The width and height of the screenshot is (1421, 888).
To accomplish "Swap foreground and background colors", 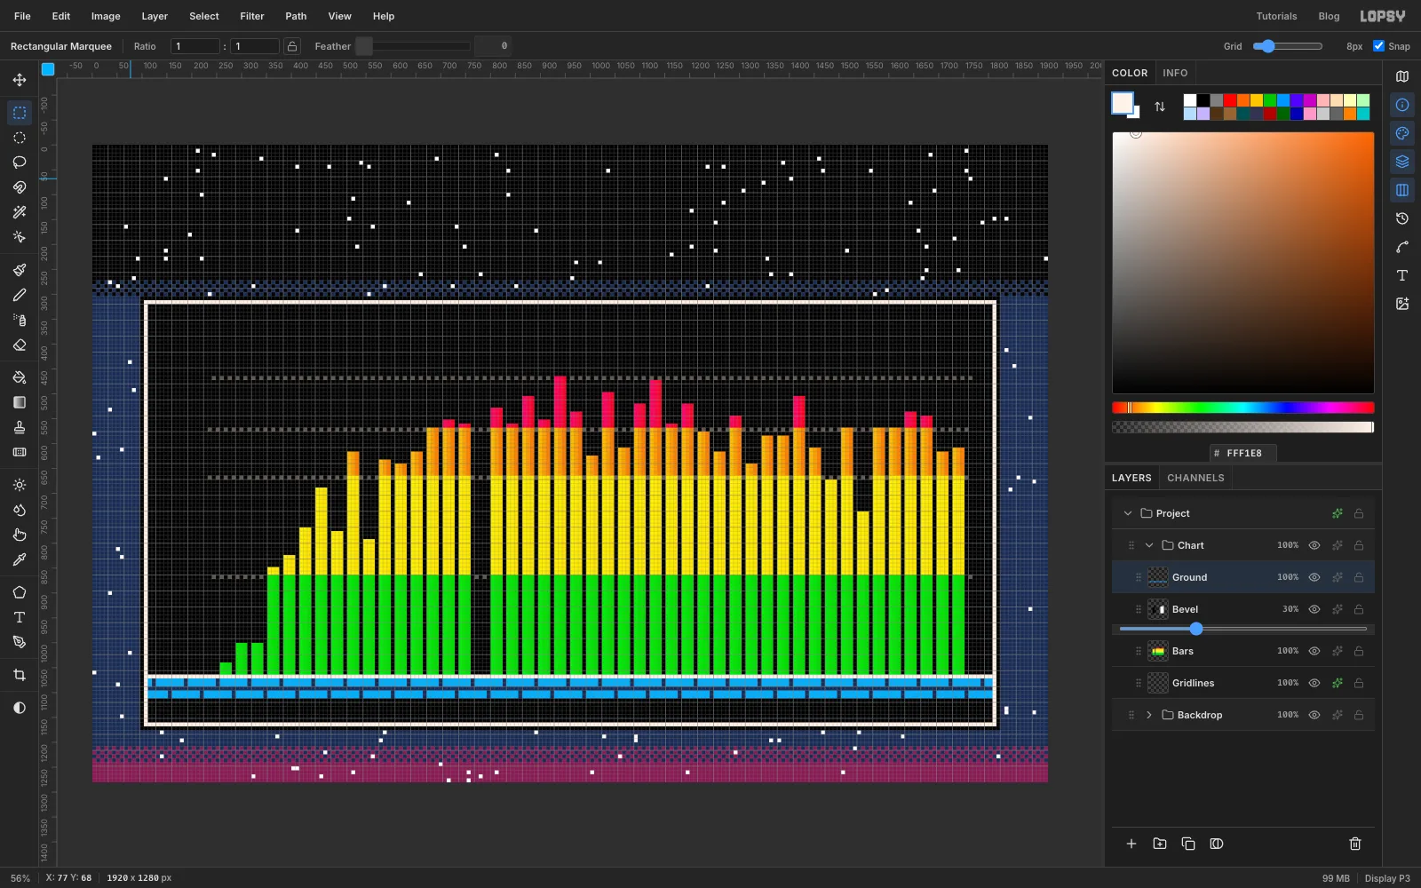I will pyautogui.click(x=1160, y=107).
